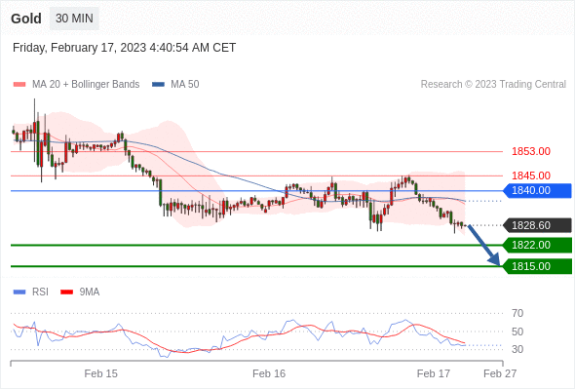The height and width of the screenshot is (390, 575).
Task: Click the '9MA' legend label
Action: 90,292
